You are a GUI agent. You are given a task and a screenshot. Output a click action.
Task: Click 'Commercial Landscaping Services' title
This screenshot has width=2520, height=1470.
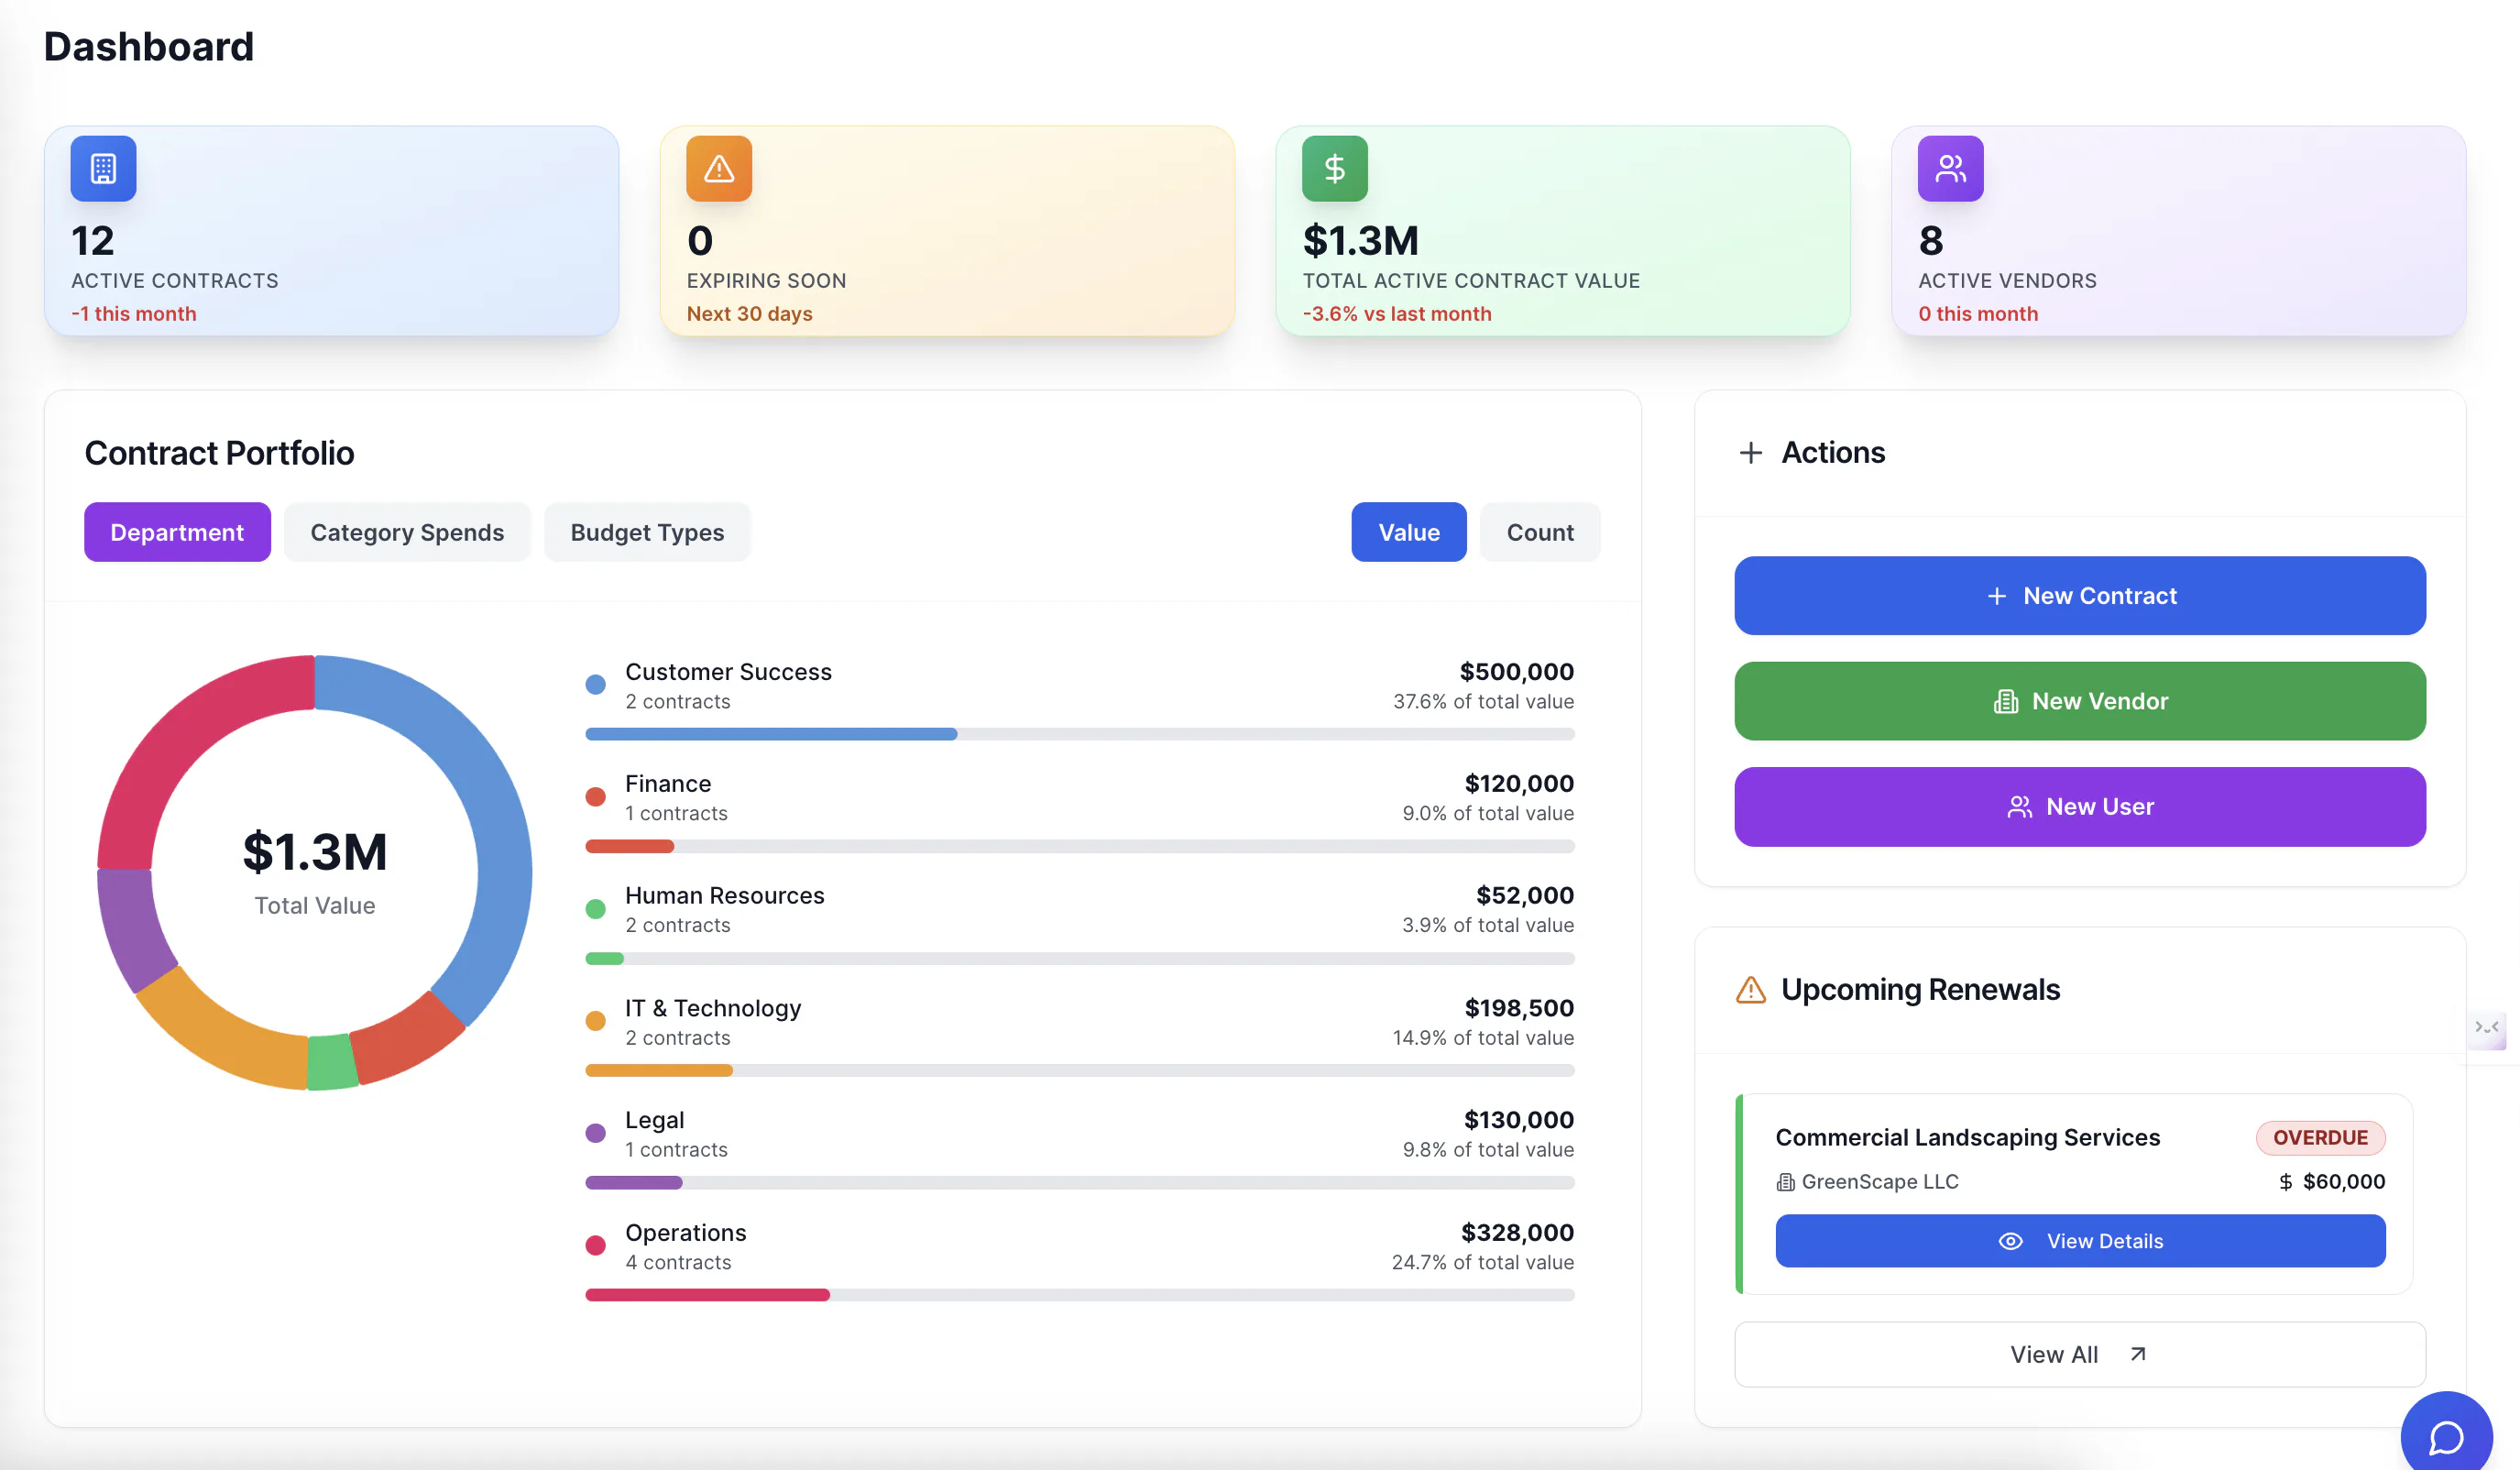pos(1968,1138)
